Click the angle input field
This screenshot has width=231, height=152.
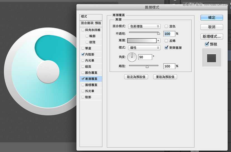click(145, 57)
